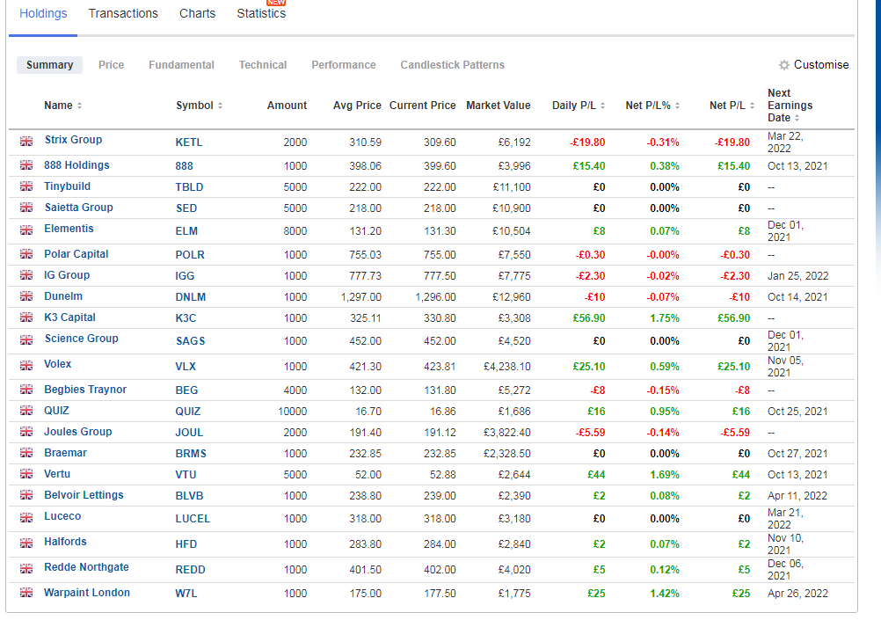
Task: Show the Performance view
Action: coord(344,65)
